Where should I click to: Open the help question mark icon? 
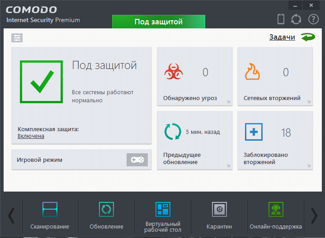click(313, 19)
